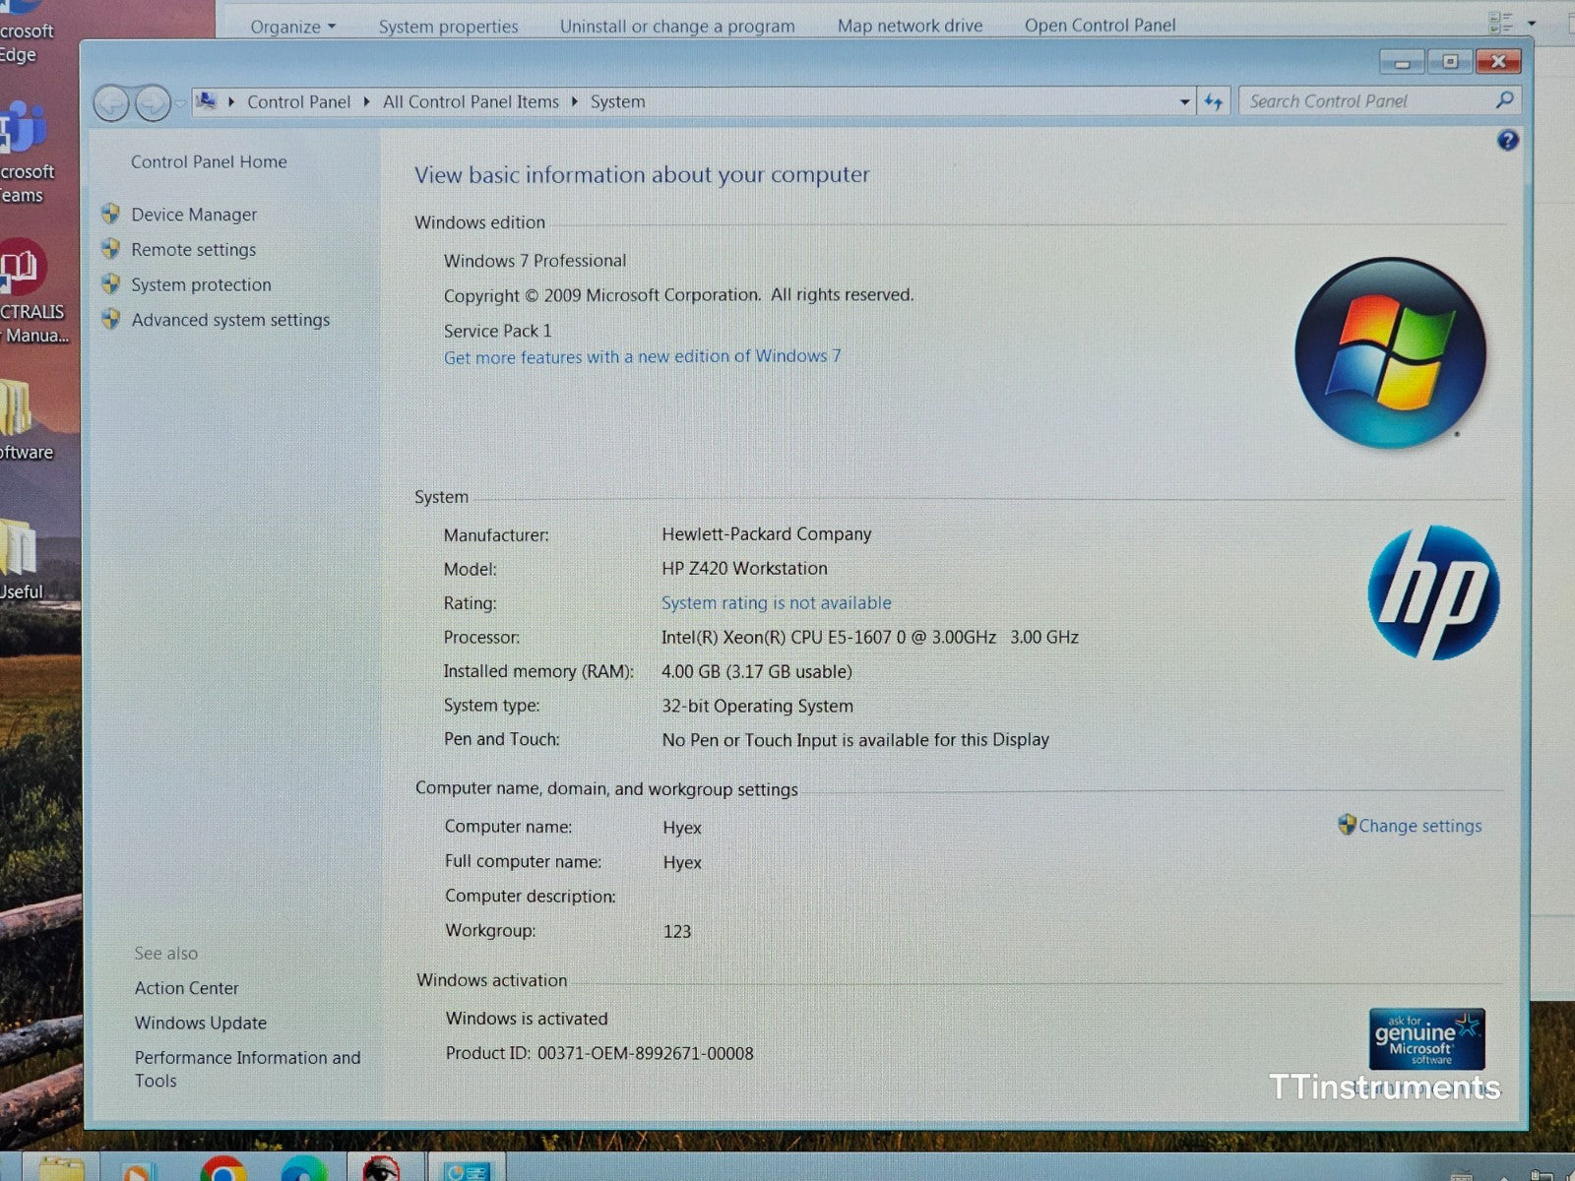Open Performance Information and Tools
Screen dimensions: 1575x1181
coord(247,1069)
